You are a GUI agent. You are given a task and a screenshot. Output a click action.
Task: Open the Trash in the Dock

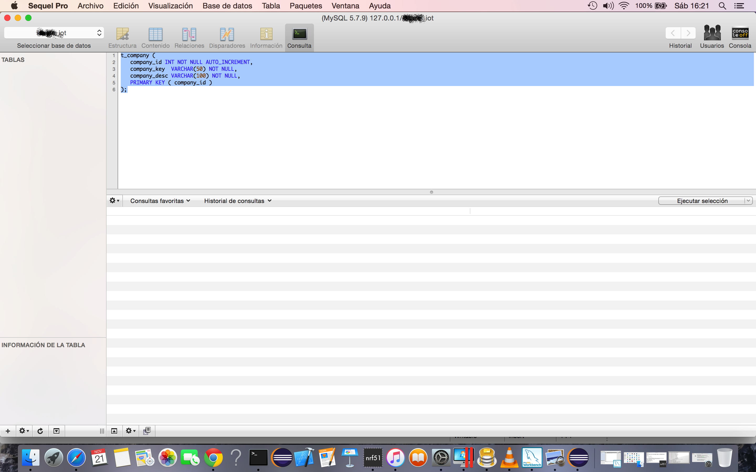click(x=724, y=458)
